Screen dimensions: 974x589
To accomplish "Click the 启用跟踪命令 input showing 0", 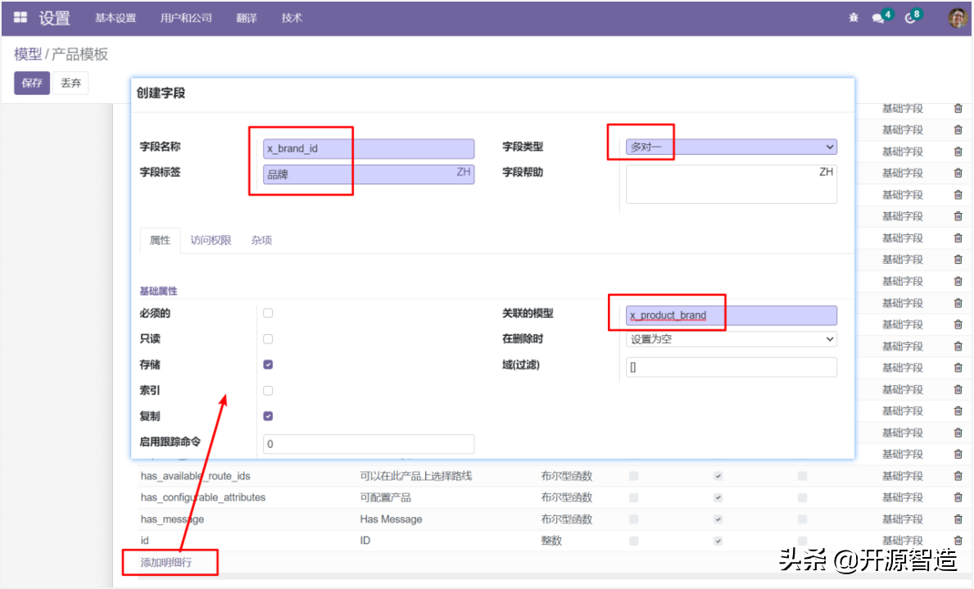I will tap(369, 444).
